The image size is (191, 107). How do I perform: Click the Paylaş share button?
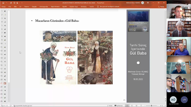click(161, 7)
